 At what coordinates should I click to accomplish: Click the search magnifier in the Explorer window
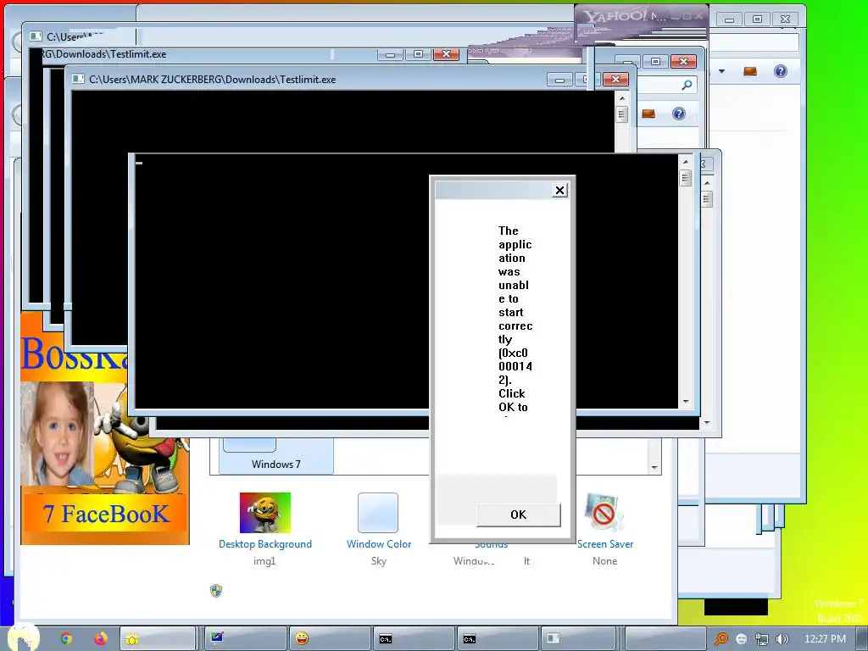(x=687, y=85)
